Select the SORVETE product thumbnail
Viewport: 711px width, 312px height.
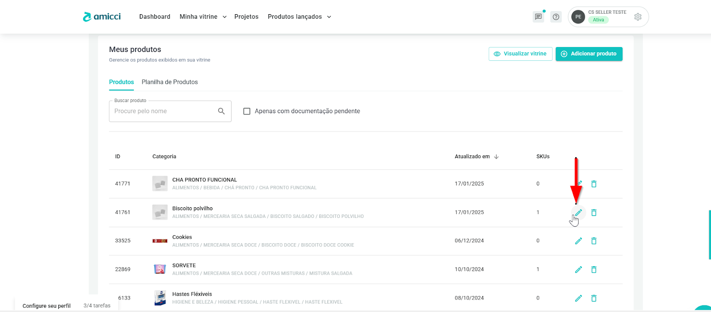point(160,269)
